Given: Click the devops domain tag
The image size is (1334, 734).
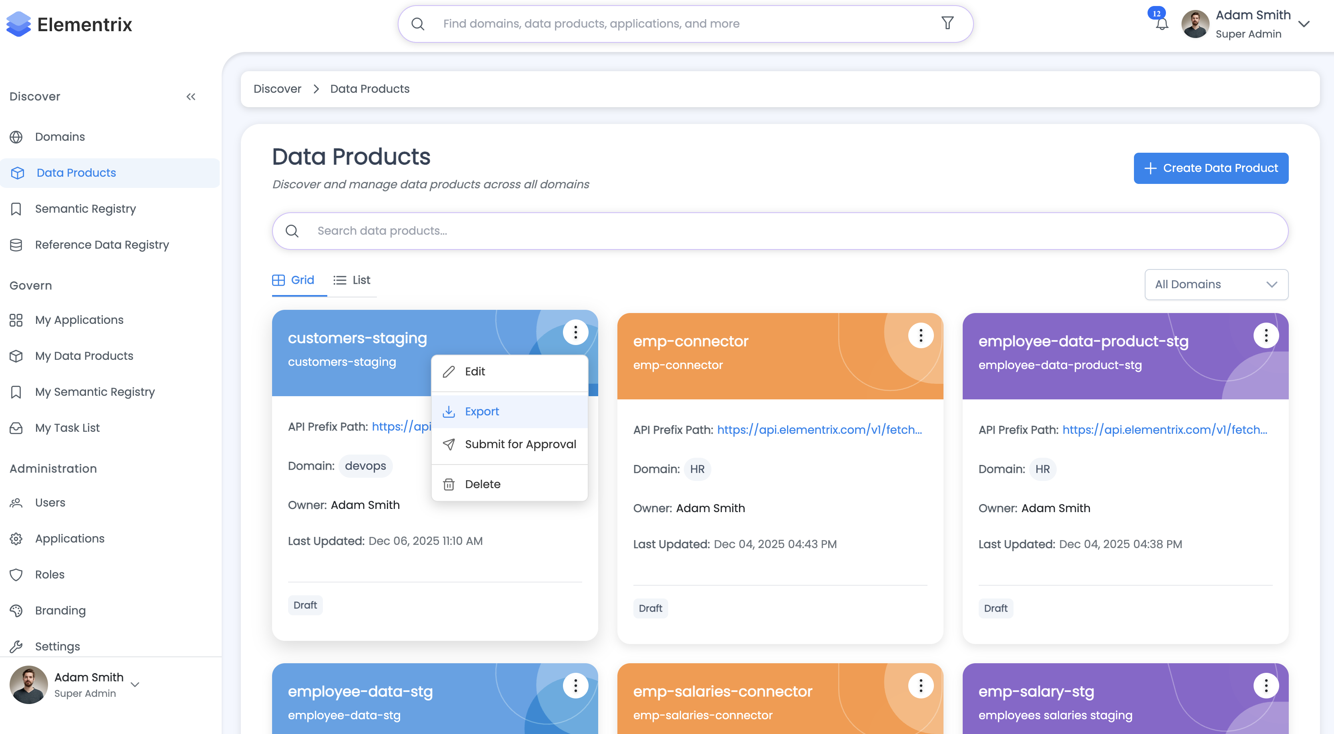Looking at the screenshot, I should tap(365, 466).
